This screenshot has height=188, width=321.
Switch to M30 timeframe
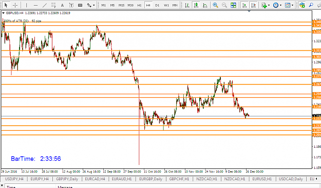pyautogui.click(x=130, y=5)
